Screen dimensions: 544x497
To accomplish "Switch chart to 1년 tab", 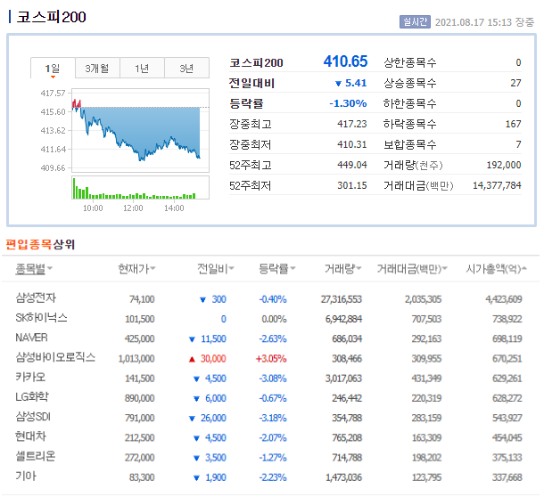I will pos(142,68).
